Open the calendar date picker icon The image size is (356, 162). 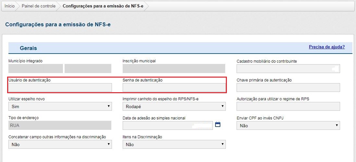pos(218,125)
